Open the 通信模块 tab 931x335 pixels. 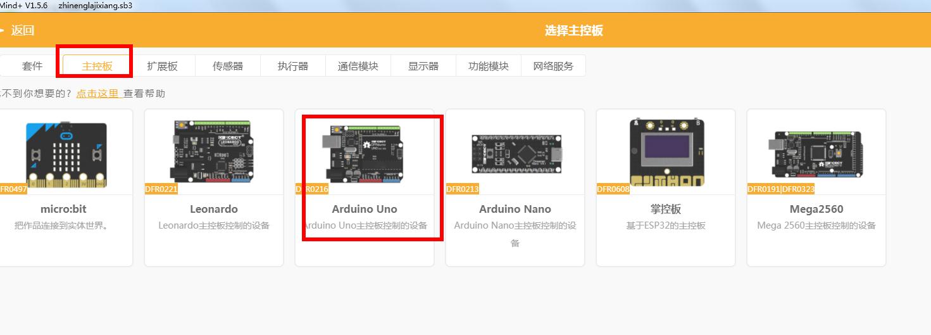(x=358, y=66)
